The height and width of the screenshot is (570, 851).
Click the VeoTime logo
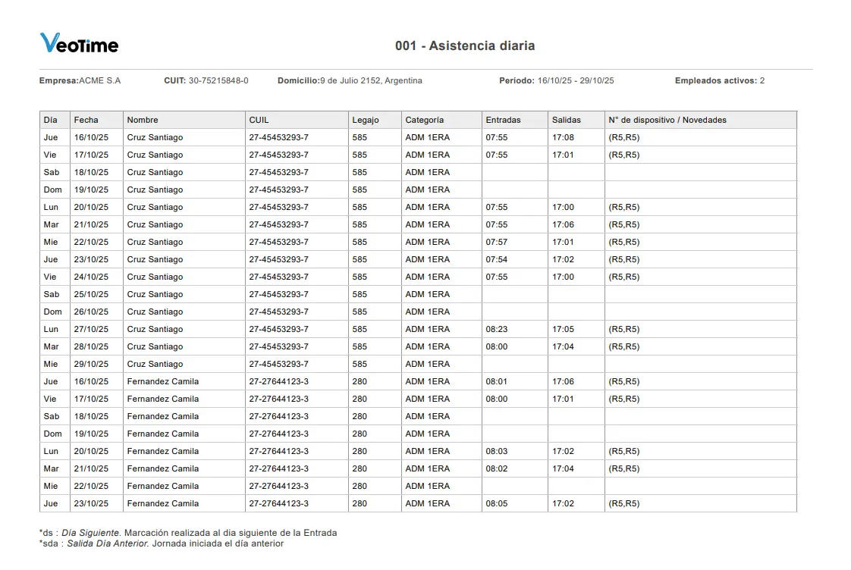click(x=78, y=43)
